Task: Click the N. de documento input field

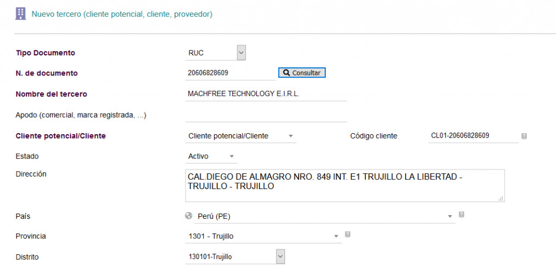Action: pyautogui.click(x=230, y=73)
